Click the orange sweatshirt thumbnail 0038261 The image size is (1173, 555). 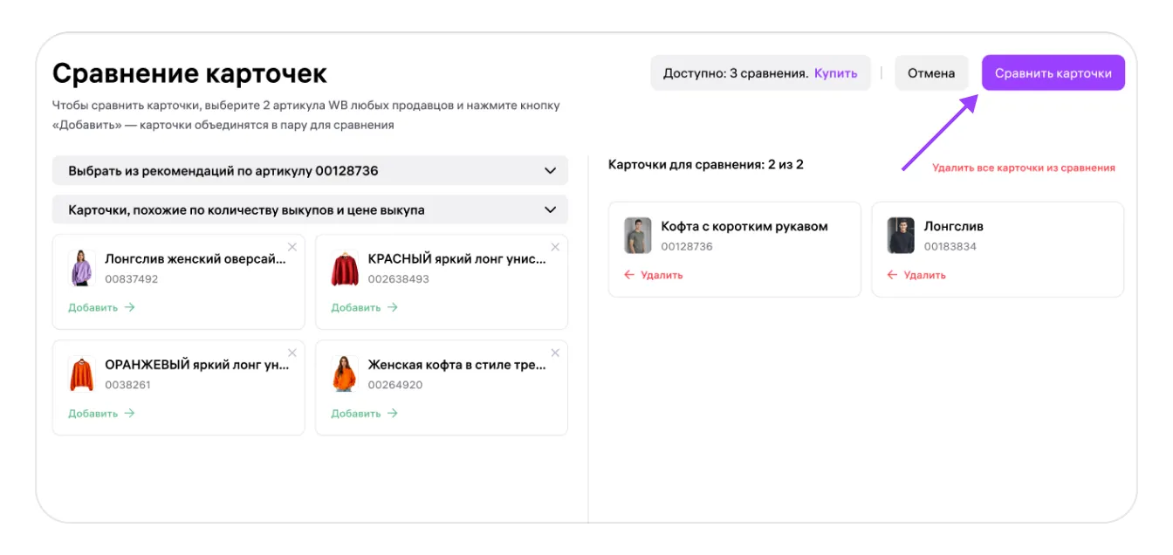82,374
